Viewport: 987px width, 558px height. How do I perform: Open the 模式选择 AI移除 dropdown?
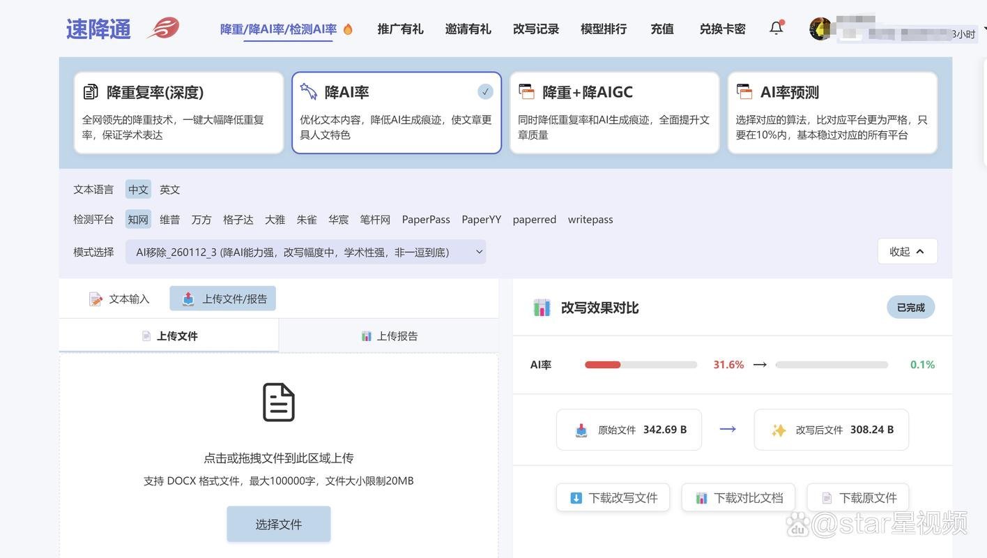point(305,252)
